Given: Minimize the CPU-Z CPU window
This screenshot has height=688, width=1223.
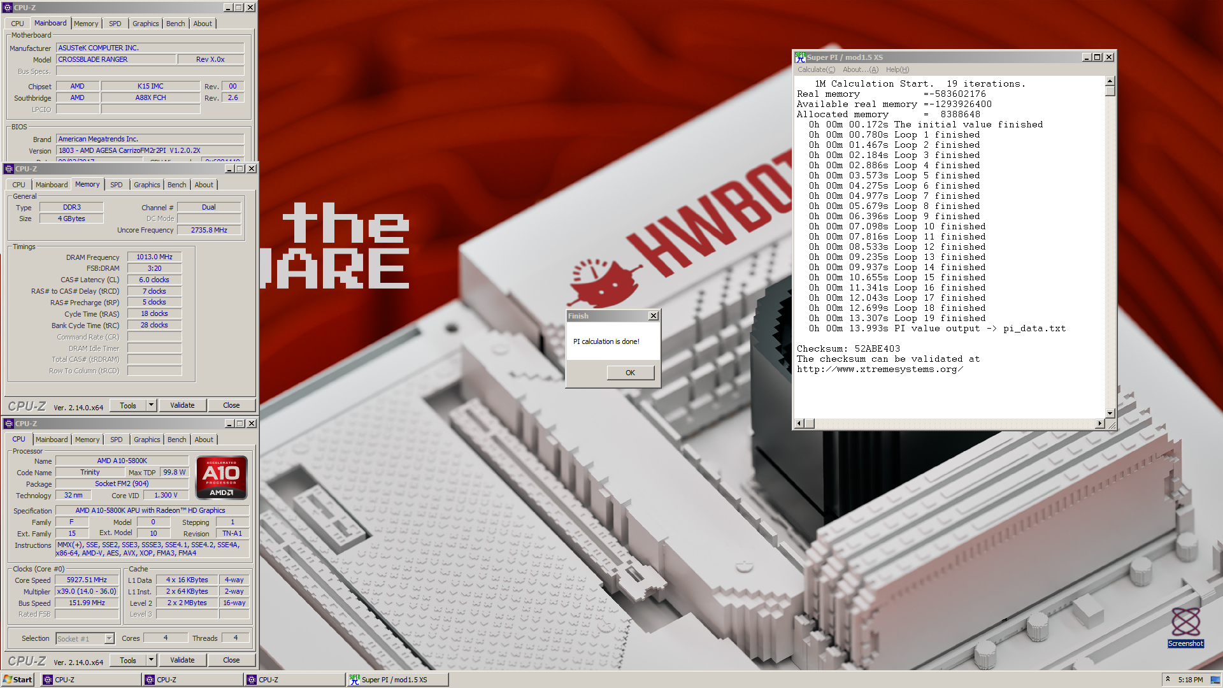Looking at the screenshot, I should tap(229, 424).
